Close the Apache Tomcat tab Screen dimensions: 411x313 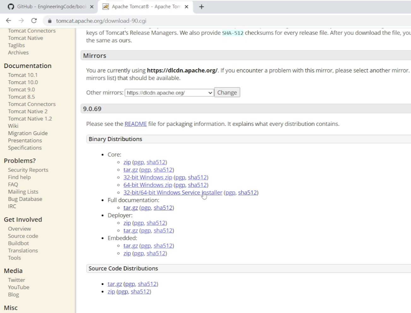click(x=186, y=7)
